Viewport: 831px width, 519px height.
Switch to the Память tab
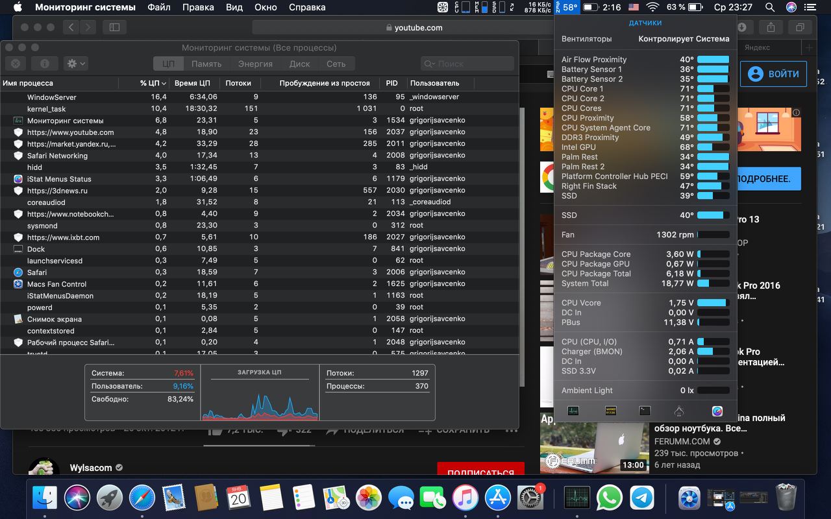[206, 64]
